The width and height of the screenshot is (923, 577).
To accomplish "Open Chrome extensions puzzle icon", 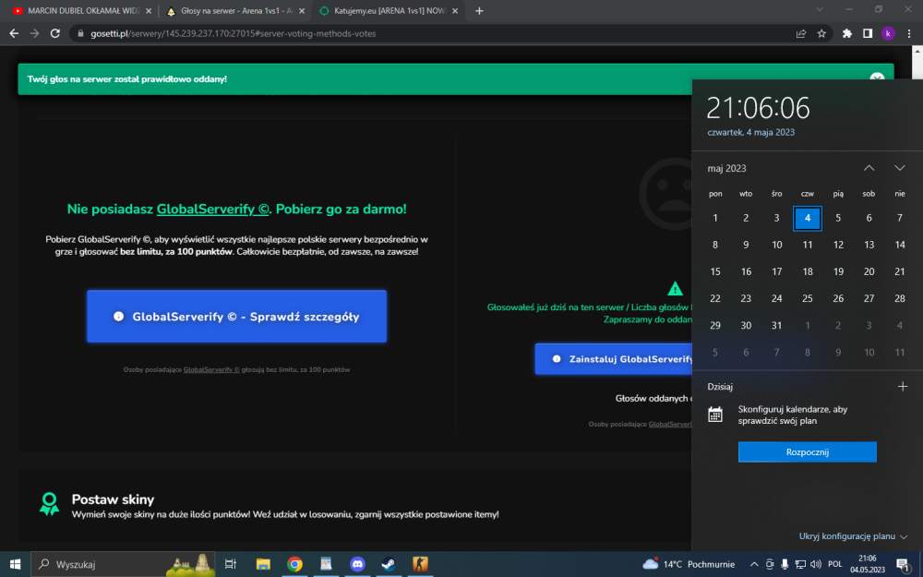I will pyautogui.click(x=847, y=33).
